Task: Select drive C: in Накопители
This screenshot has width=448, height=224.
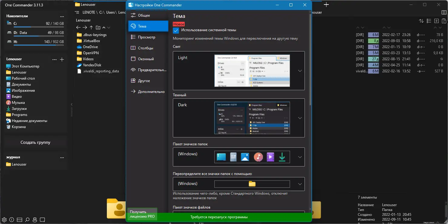Action: [x=35, y=24]
